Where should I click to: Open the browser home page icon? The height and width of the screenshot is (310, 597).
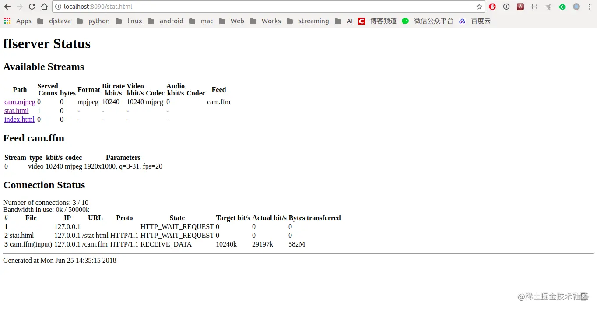click(44, 7)
